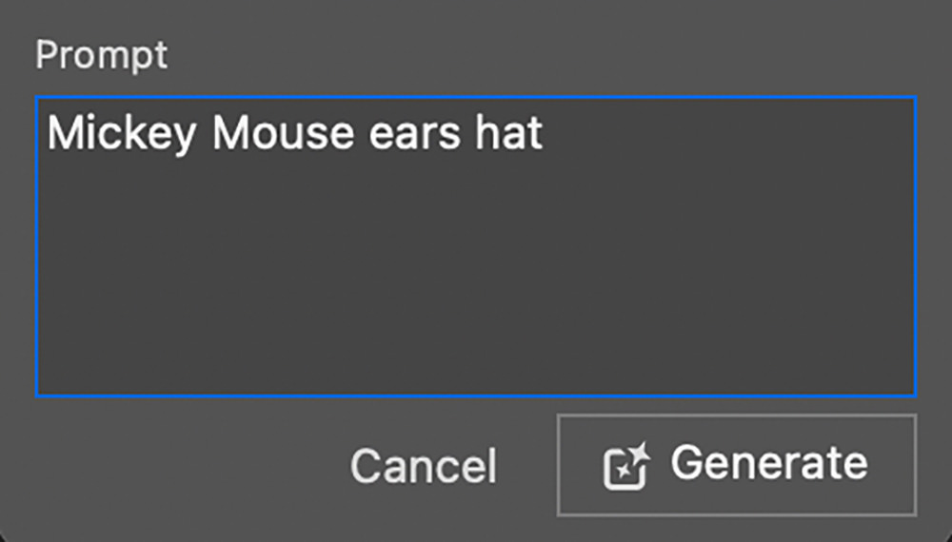Place the cursor on the word "Mickey"
The width and height of the screenshot is (952, 542).
click(122, 133)
